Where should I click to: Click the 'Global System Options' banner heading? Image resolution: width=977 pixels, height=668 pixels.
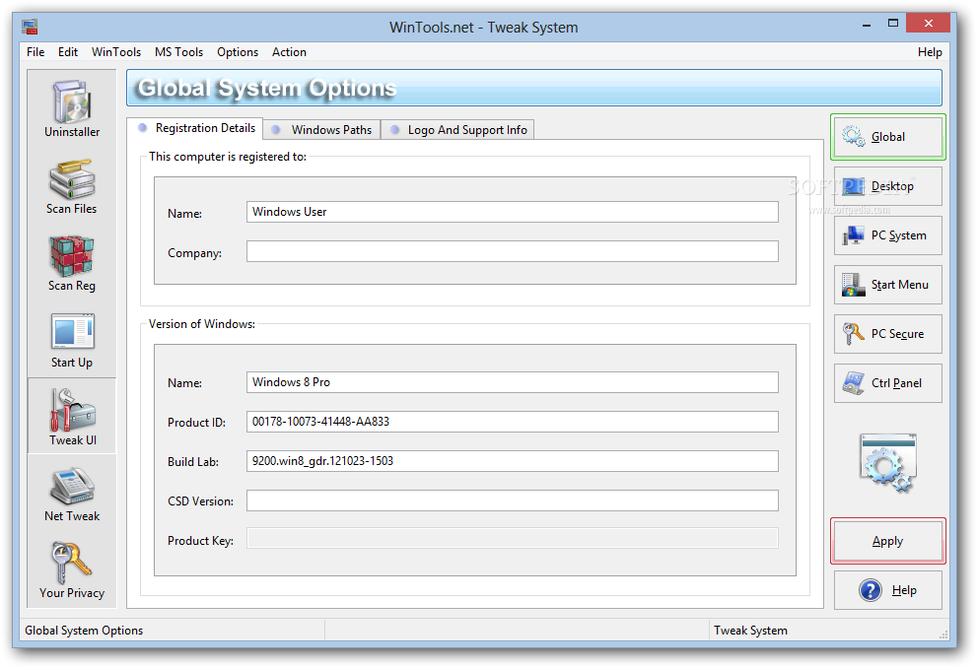click(267, 89)
